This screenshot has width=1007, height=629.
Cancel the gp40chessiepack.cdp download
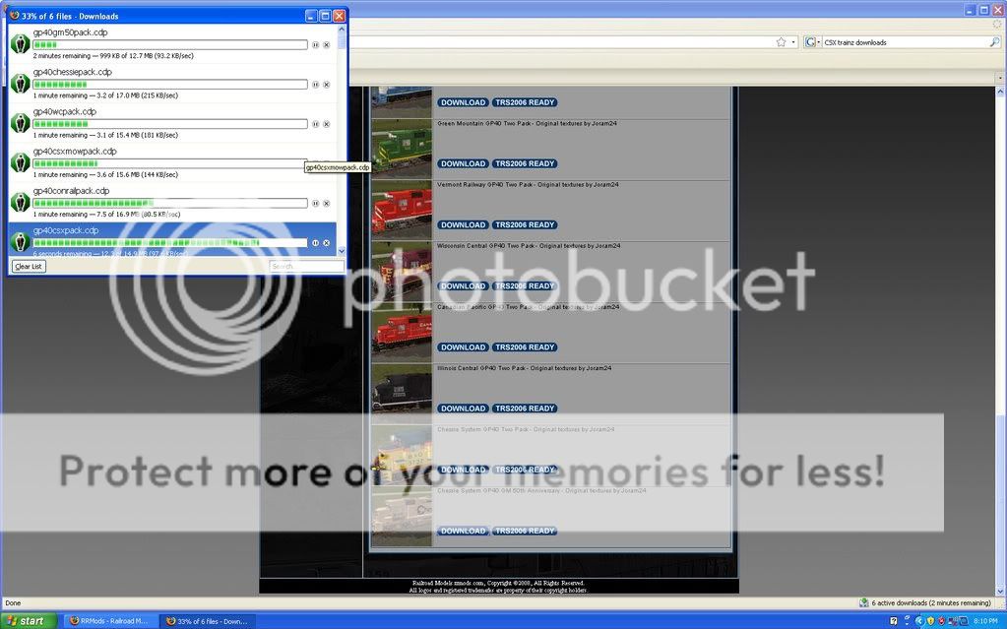coord(326,85)
